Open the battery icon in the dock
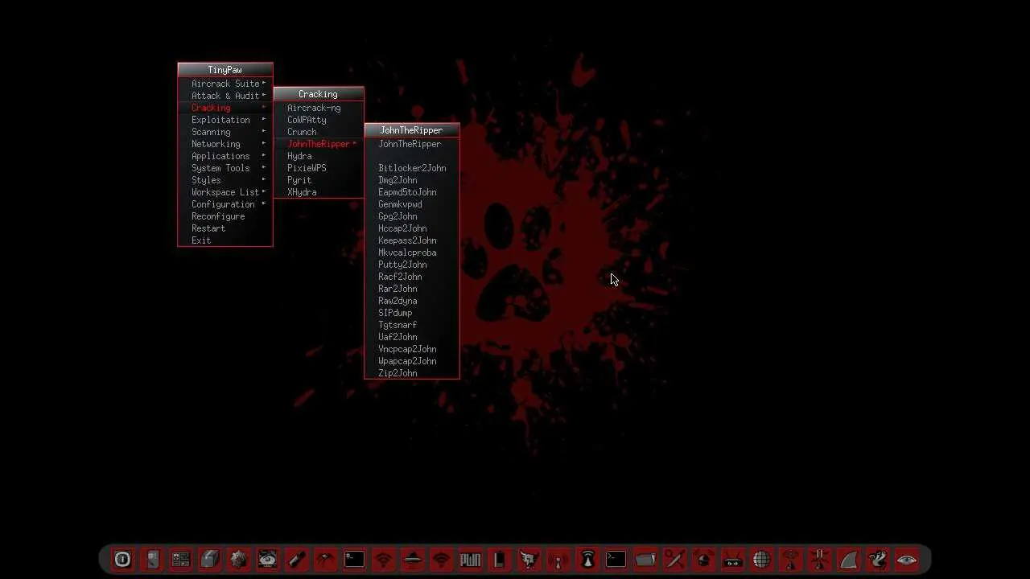This screenshot has height=579, width=1030. 500,559
